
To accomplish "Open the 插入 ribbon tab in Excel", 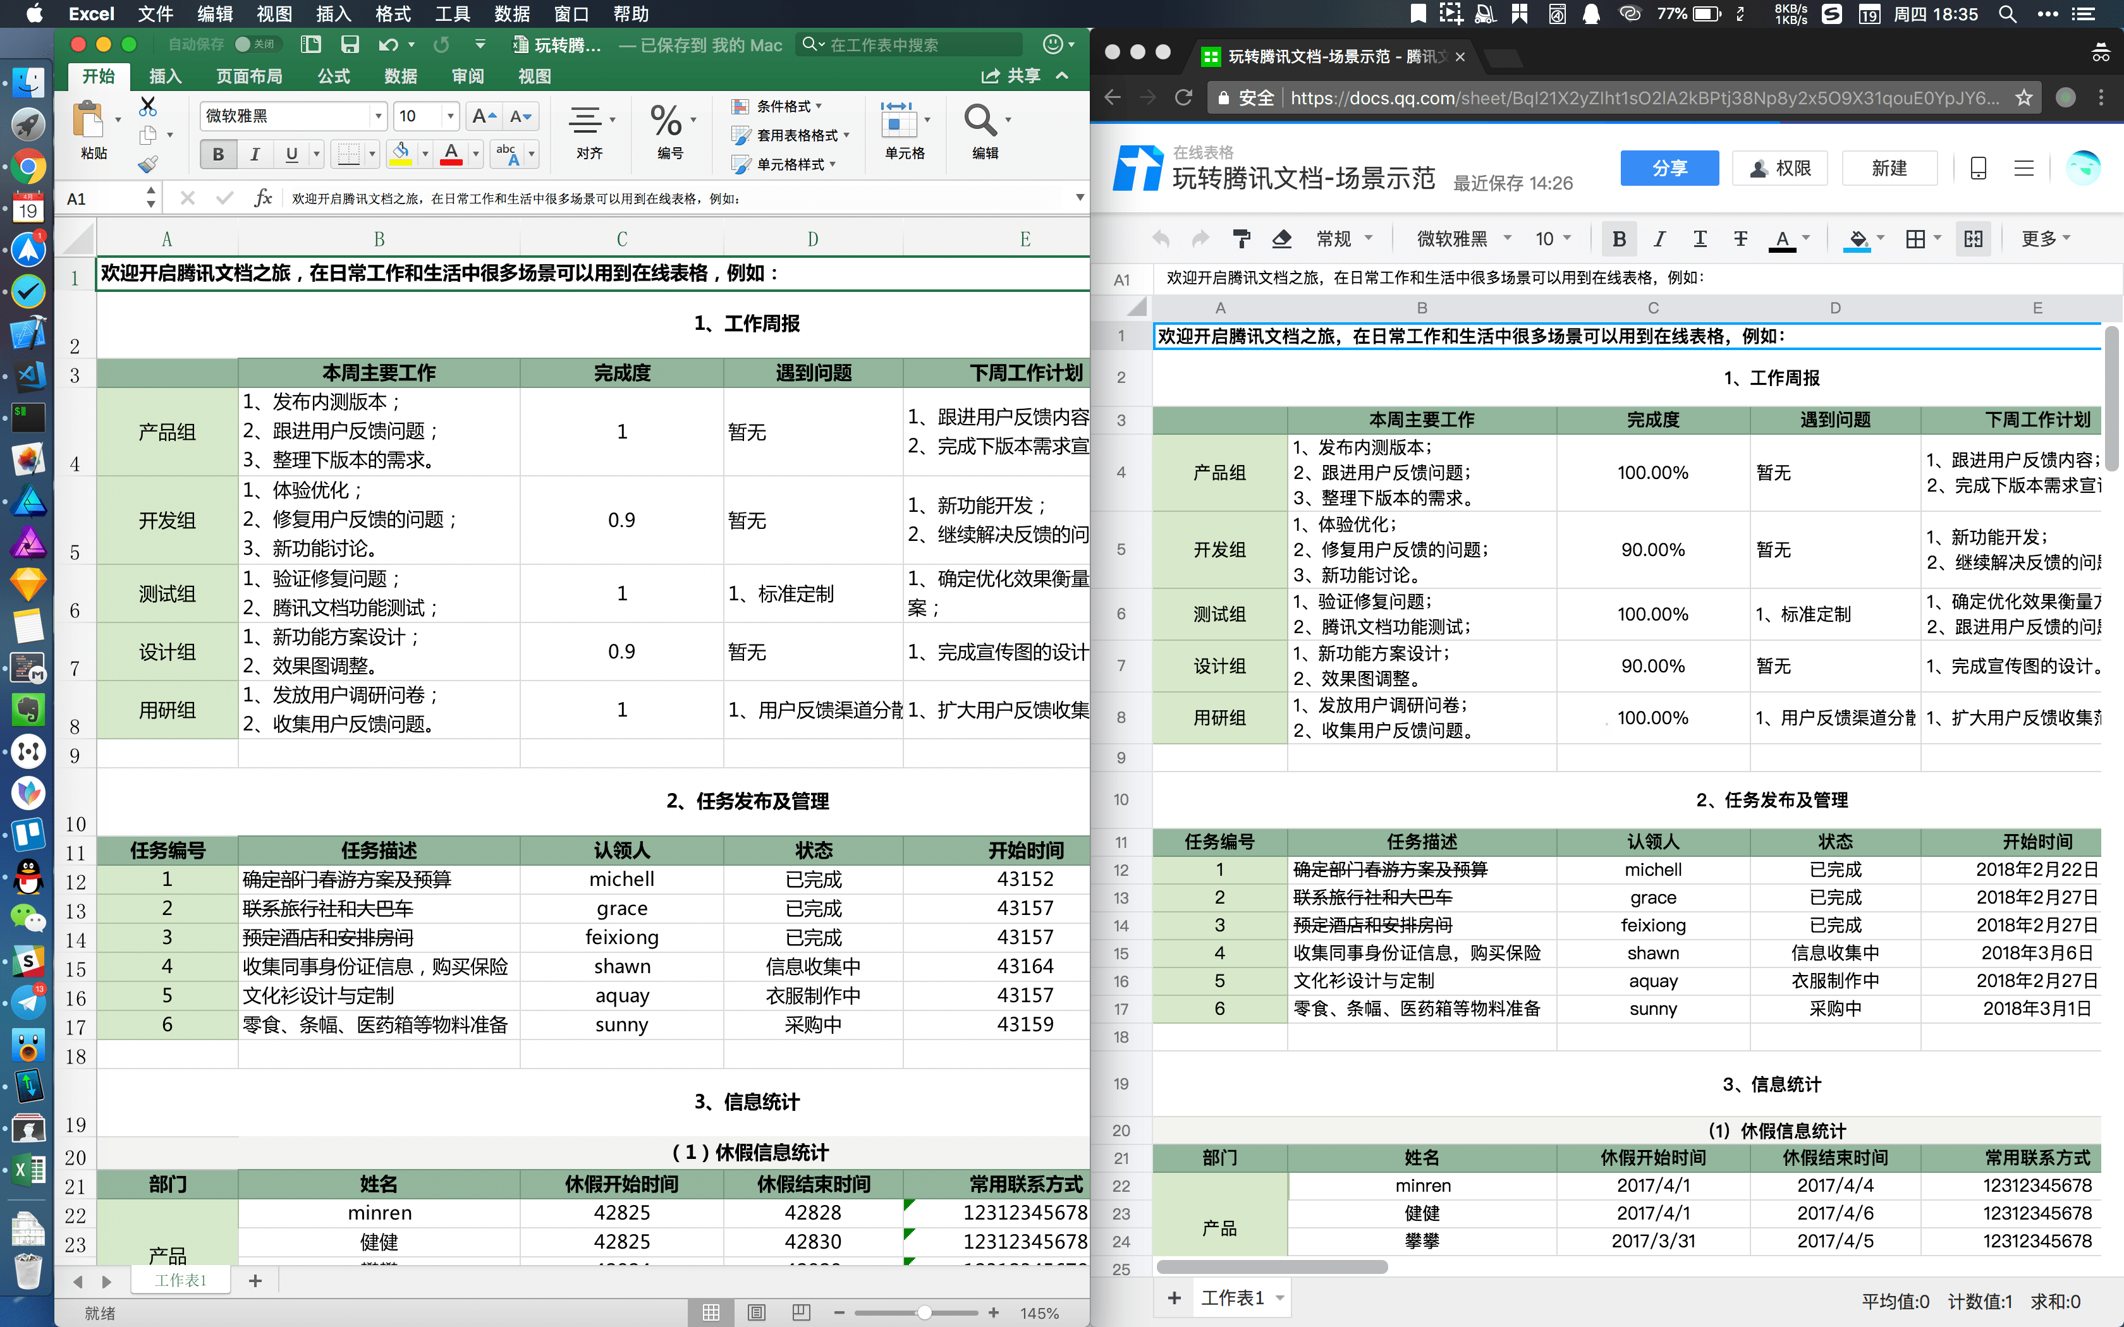I will (165, 76).
